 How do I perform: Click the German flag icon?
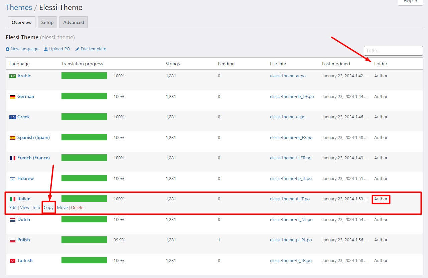13,97
